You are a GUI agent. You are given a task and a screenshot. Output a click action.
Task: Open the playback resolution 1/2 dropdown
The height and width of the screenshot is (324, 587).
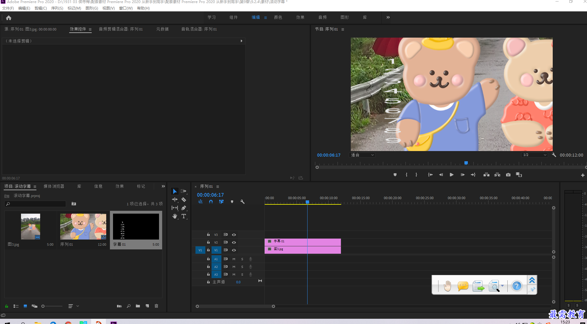pyautogui.click(x=535, y=155)
